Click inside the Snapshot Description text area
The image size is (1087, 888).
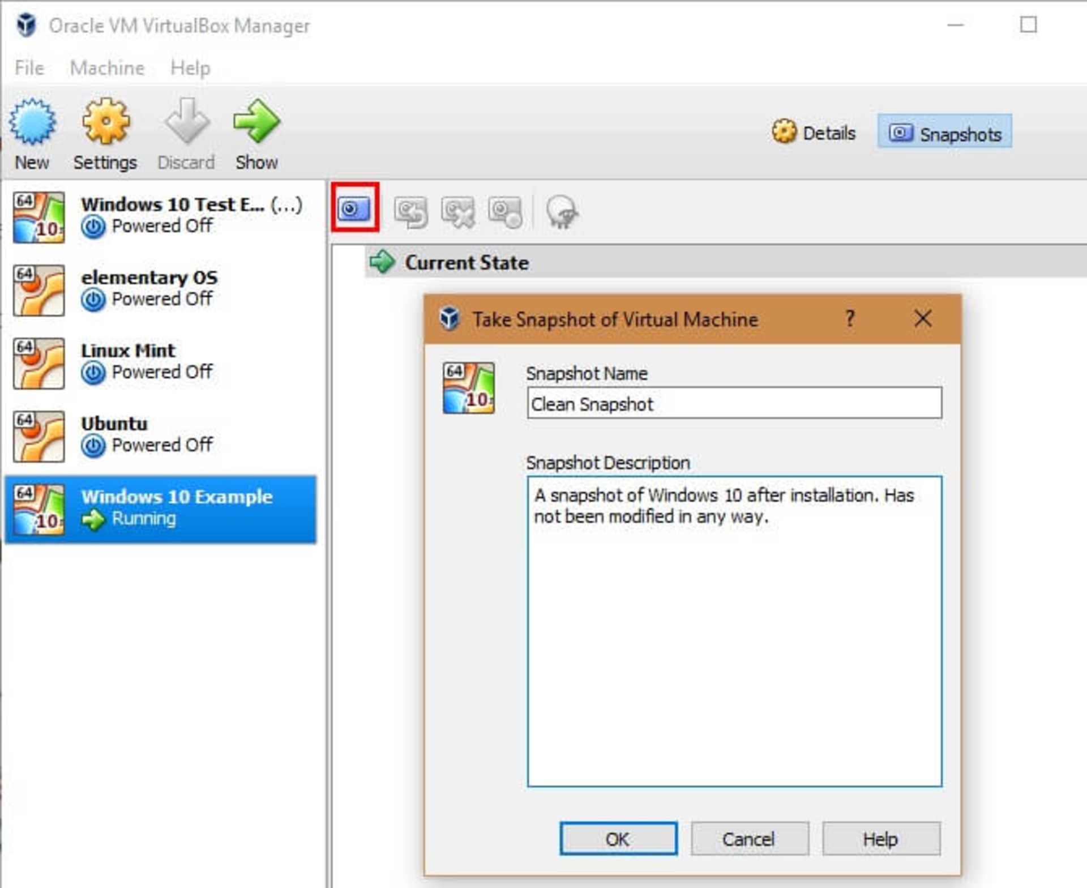pos(734,631)
